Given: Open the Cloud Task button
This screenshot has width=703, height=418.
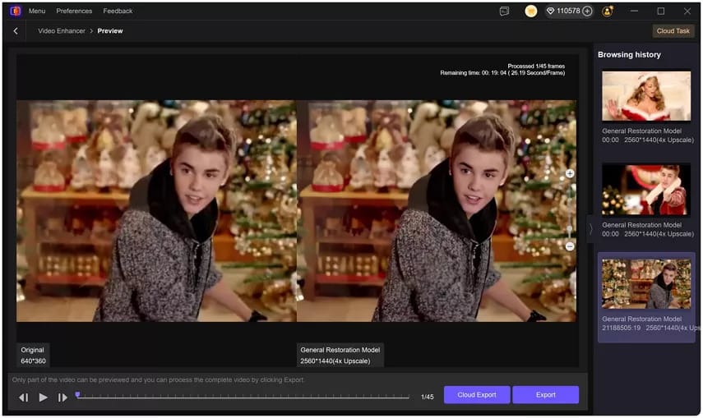Looking at the screenshot, I should tap(673, 31).
